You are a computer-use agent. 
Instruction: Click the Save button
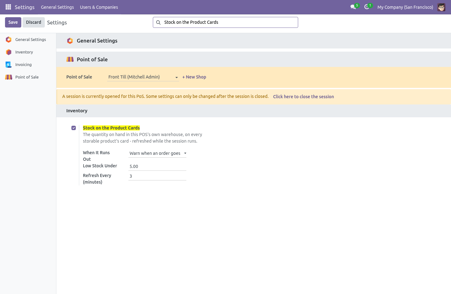(x=13, y=22)
